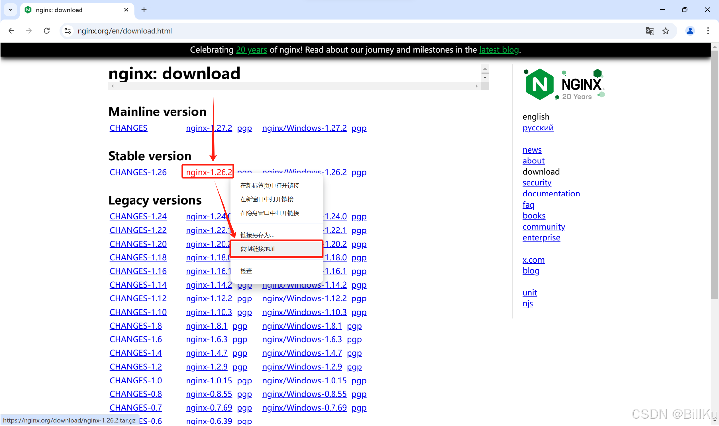Download nginx-1.14.2 source link

(x=209, y=285)
